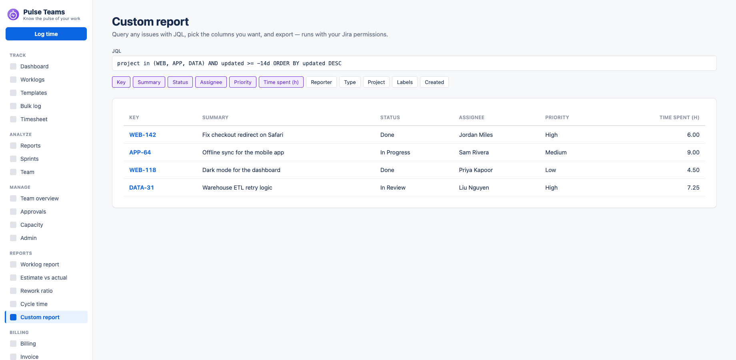Image resolution: width=736 pixels, height=360 pixels.
Task: Click the Bulk log sidebar icon
Action: click(13, 106)
